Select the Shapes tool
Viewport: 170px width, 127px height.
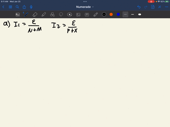52,14
